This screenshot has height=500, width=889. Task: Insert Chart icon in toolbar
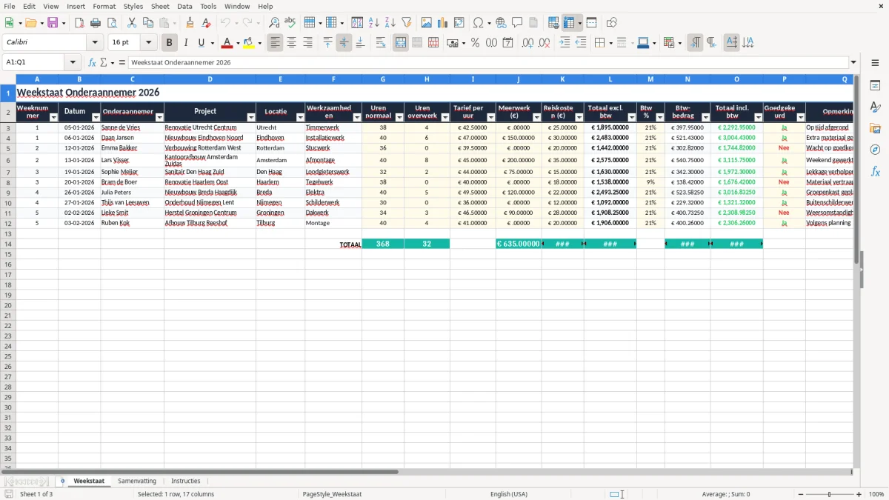pos(443,23)
